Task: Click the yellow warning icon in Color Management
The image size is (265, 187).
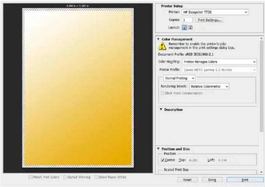Action: (x=162, y=46)
